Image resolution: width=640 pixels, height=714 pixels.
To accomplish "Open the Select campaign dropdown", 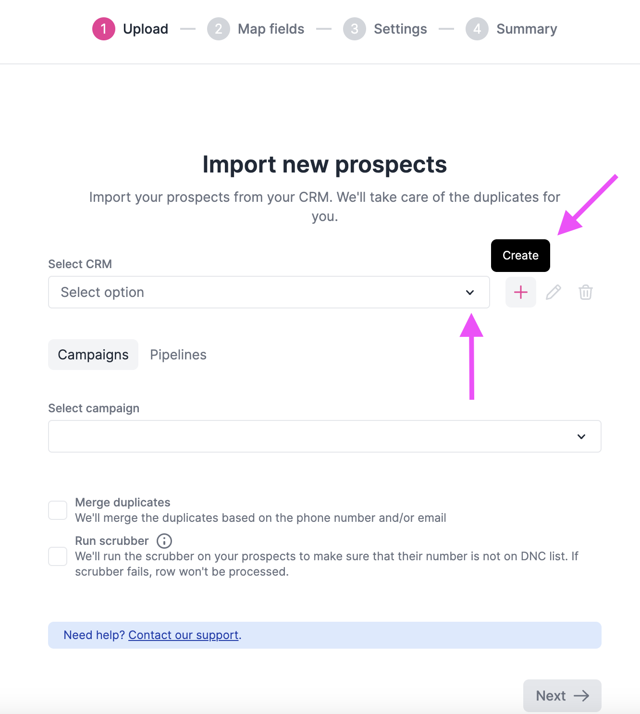I will pos(324,436).
